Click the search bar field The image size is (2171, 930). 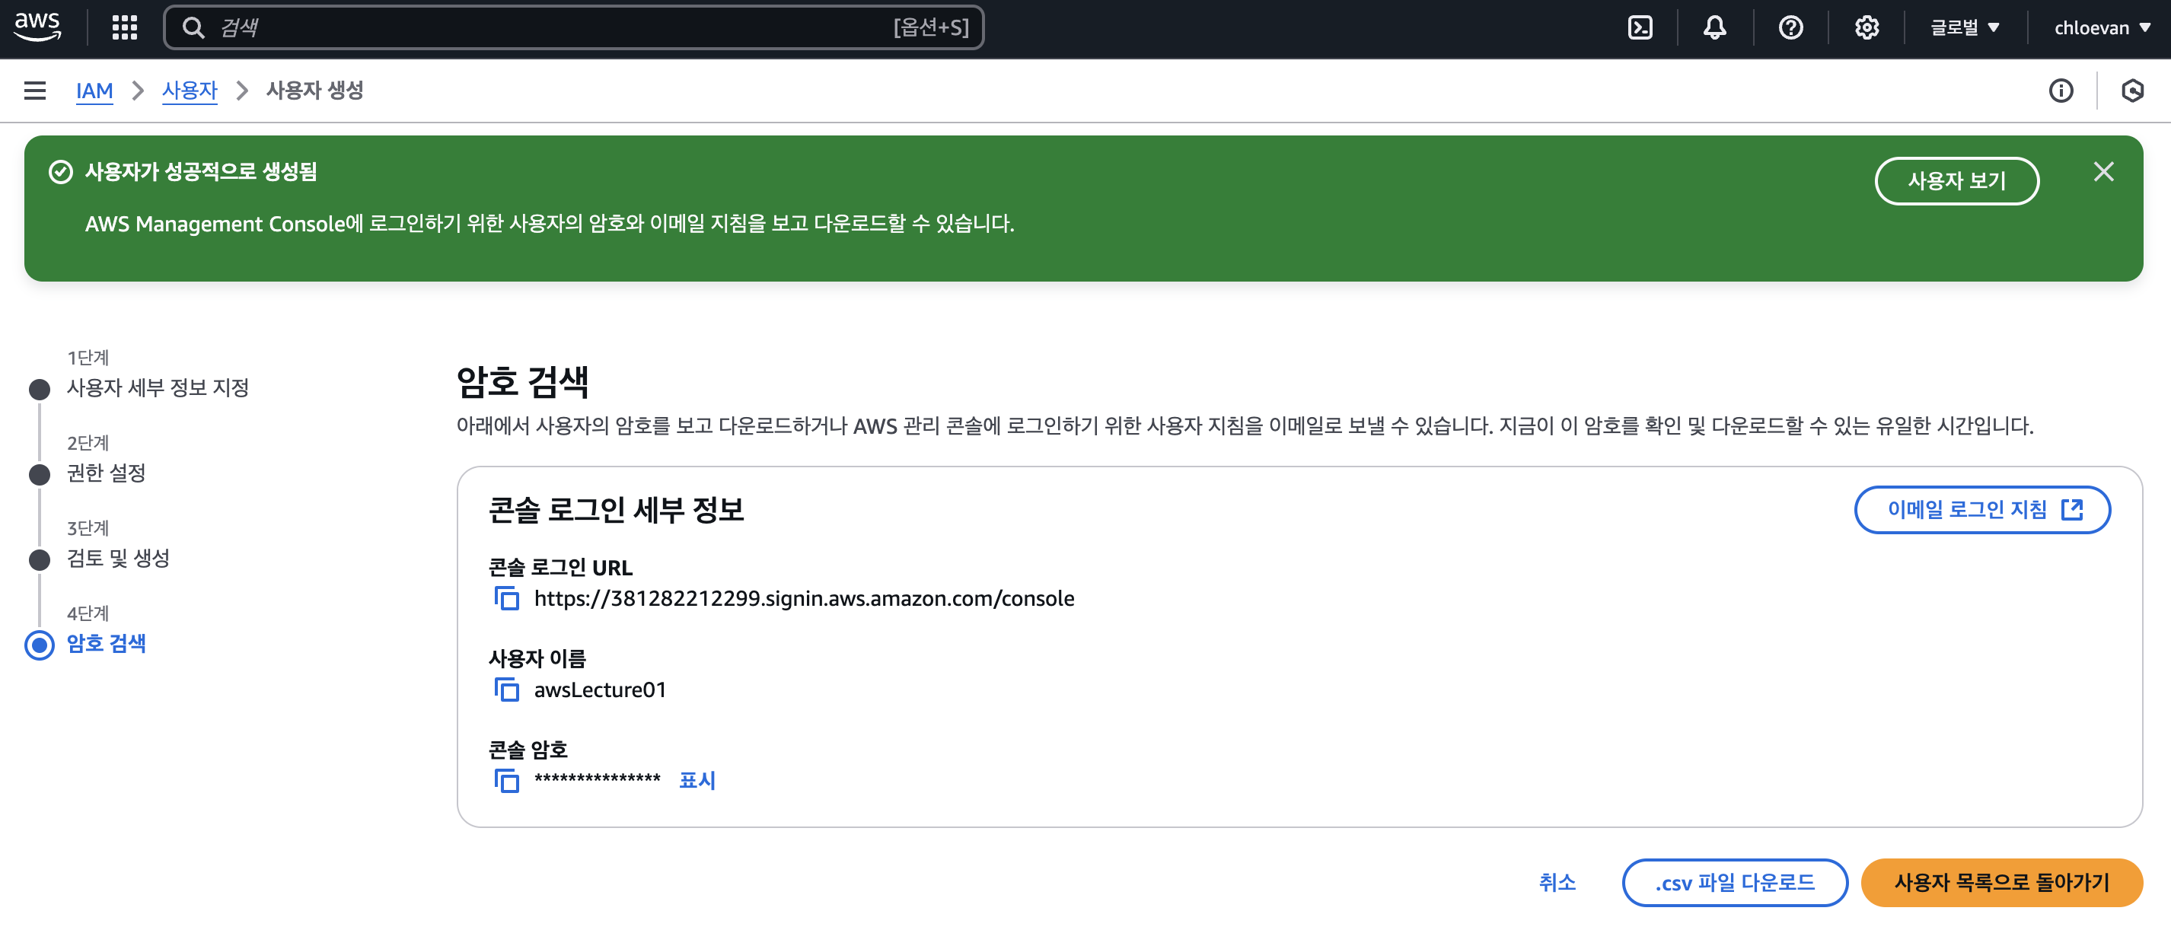coord(574,28)
